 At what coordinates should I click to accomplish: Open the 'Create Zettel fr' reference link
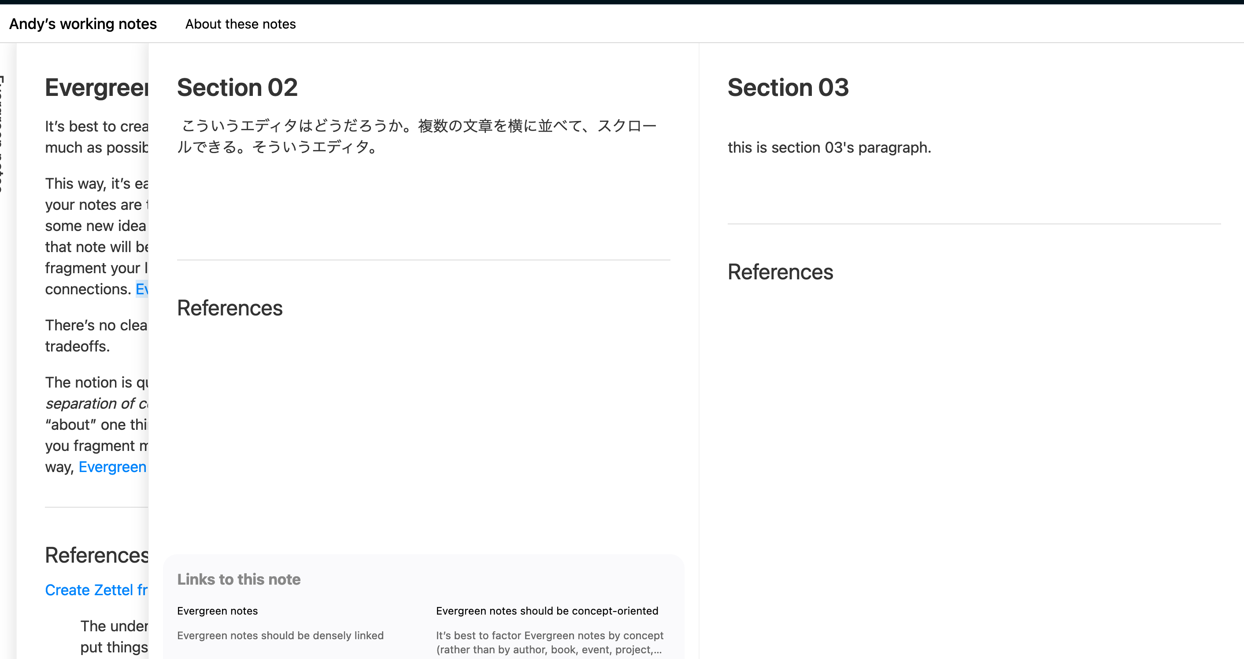point(96,589)
